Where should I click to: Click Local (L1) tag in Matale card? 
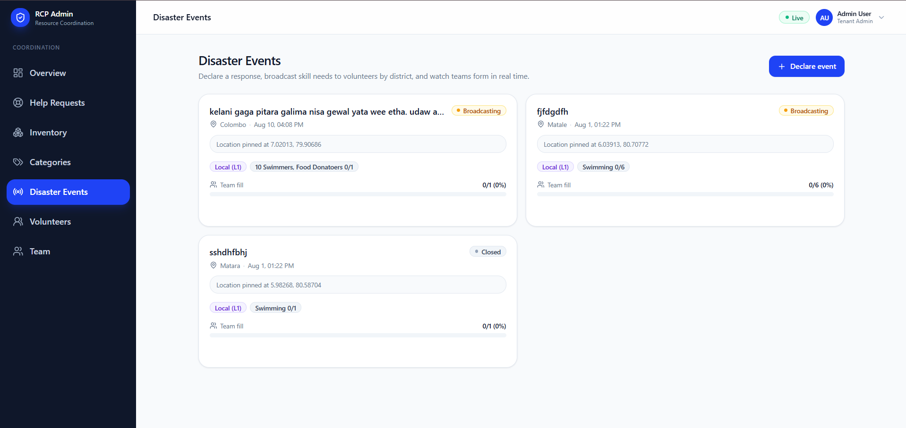pos(556,167)
